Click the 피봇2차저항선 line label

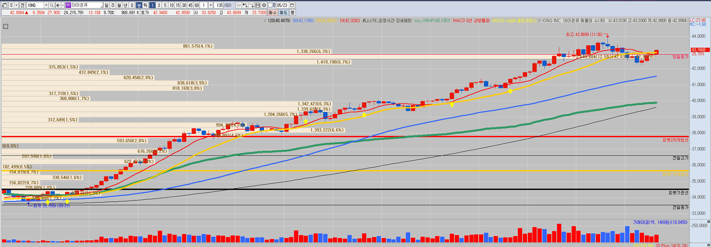click(x=675, y=140)
